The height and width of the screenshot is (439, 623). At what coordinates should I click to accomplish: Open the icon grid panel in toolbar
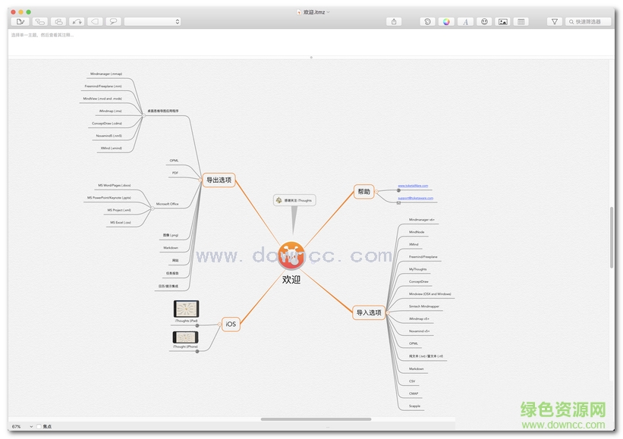pyautogui.click(x=521, y=21)
